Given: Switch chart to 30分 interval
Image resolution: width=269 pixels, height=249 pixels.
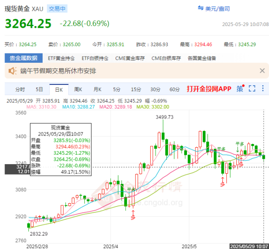Looking at the screenshot, I should pos(155,89).
